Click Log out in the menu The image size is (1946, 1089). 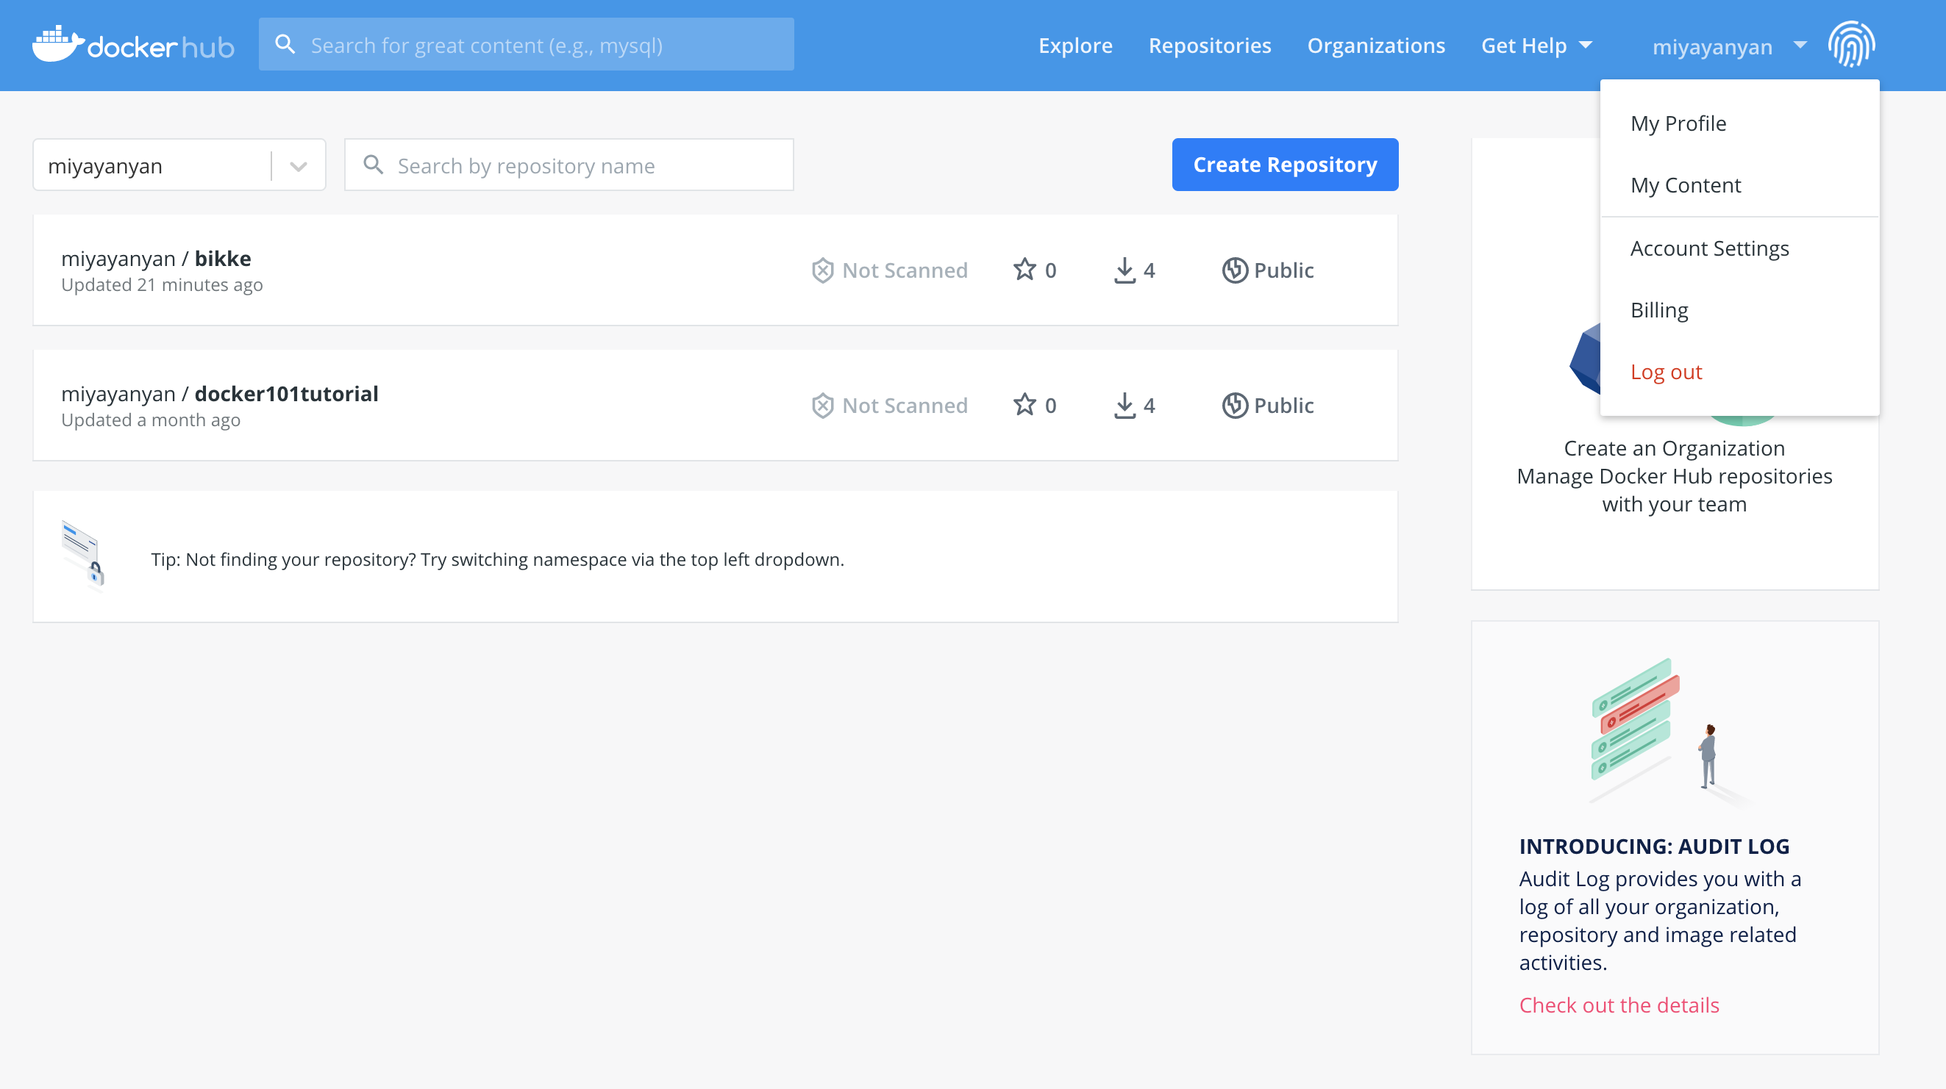(x=1666, y=372)
